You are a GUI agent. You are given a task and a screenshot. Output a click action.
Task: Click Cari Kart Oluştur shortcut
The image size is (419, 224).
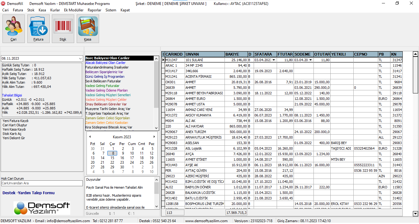tap(15, 125)
